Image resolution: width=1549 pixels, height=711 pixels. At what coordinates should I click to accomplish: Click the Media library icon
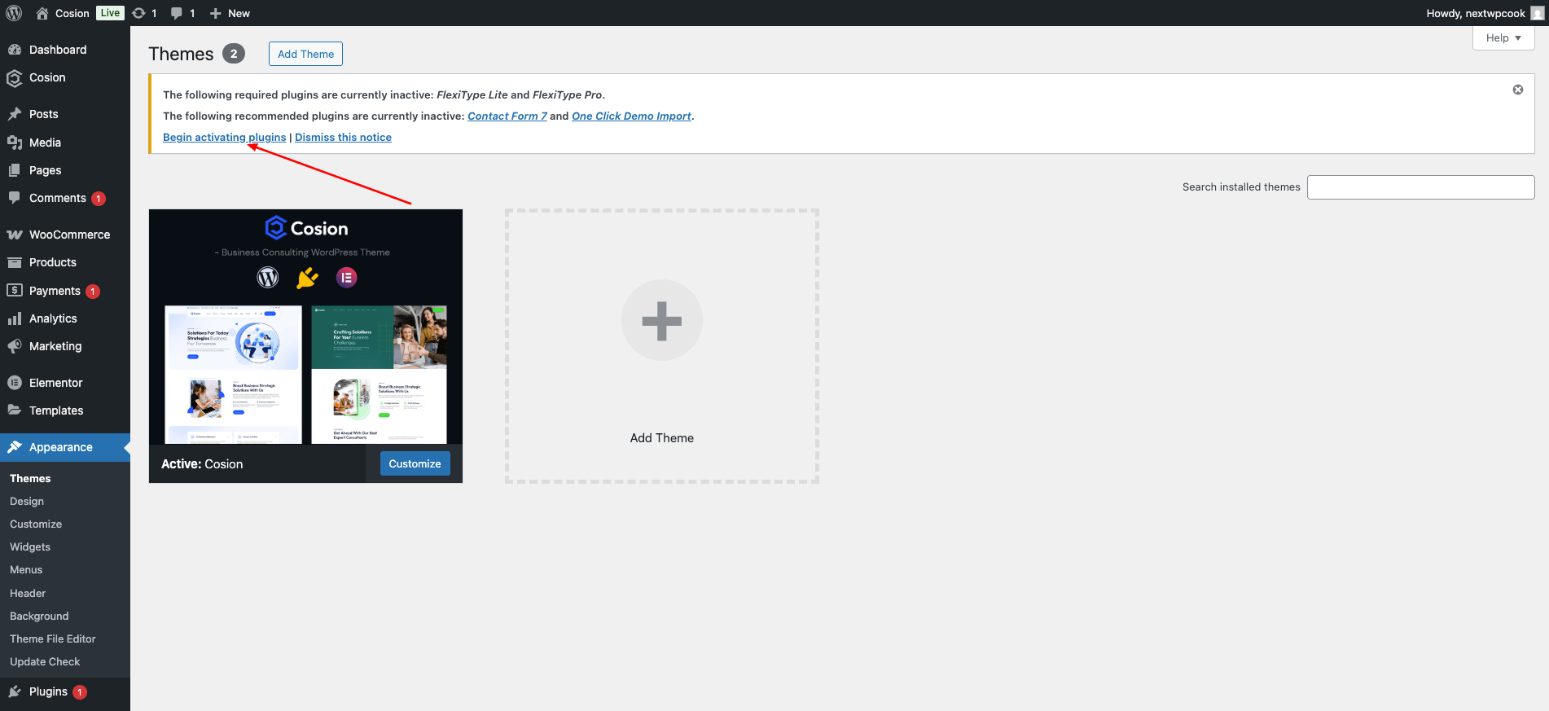(x=15, y=143)
